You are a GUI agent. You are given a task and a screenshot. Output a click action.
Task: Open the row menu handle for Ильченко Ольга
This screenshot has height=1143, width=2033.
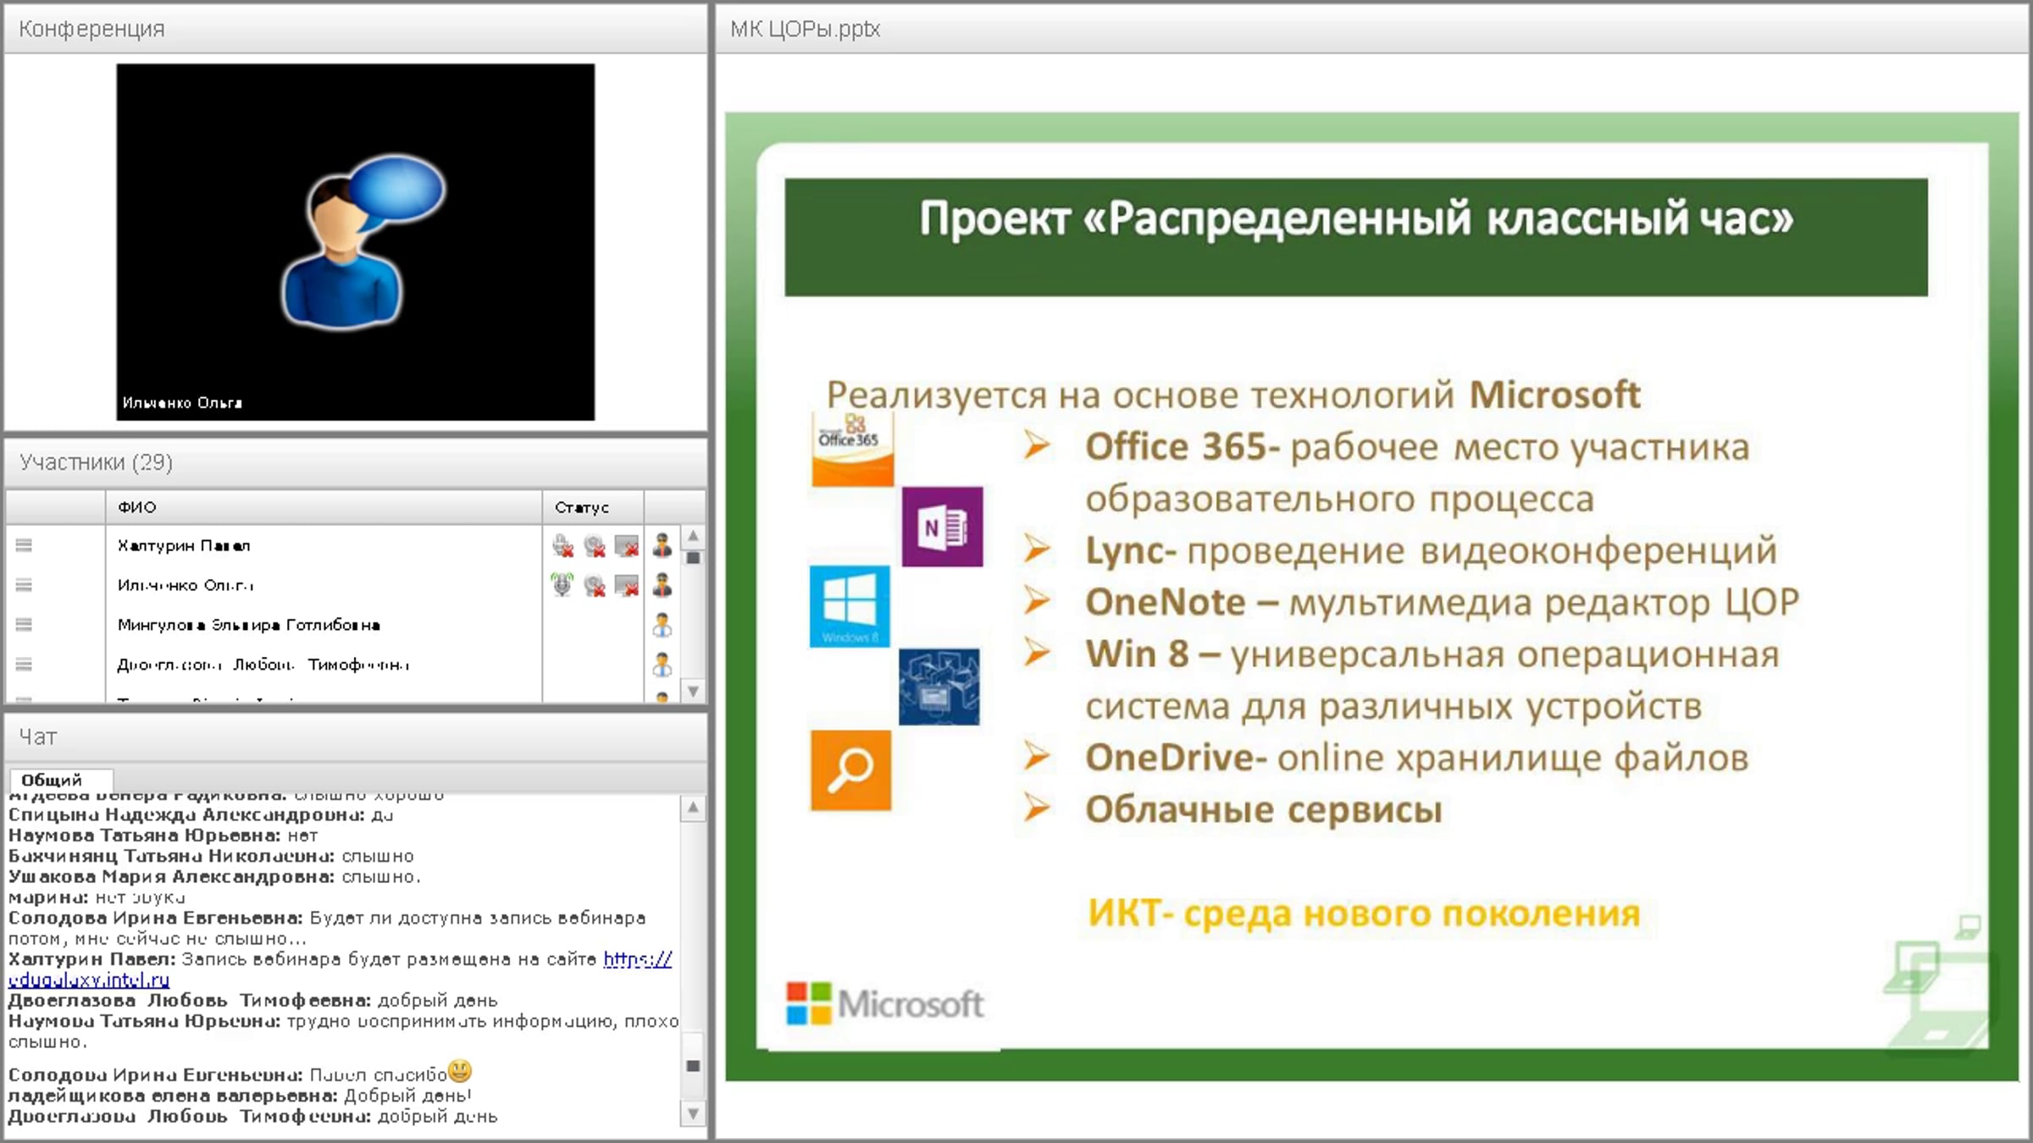(24, 585)
